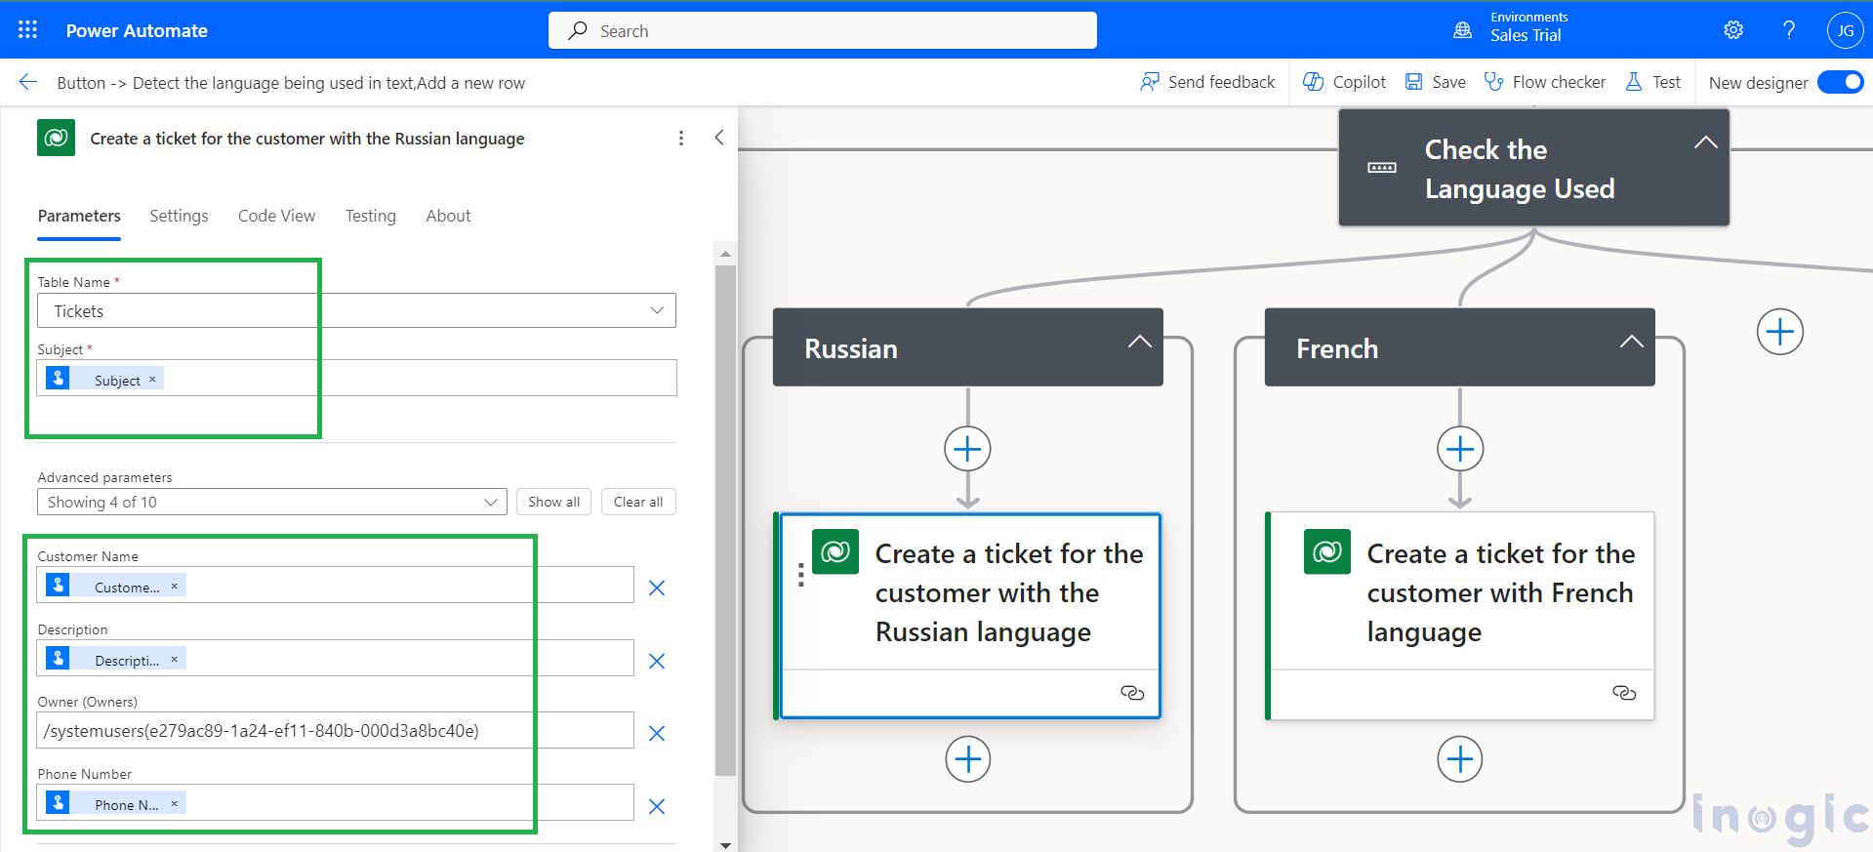Image resolution: width=1873 pixels, height=852 pixels.
Task: Click the Test button
Action: [x=1652, y=82]
